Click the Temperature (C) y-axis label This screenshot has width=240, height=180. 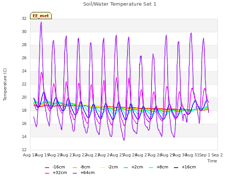point(5,84)
